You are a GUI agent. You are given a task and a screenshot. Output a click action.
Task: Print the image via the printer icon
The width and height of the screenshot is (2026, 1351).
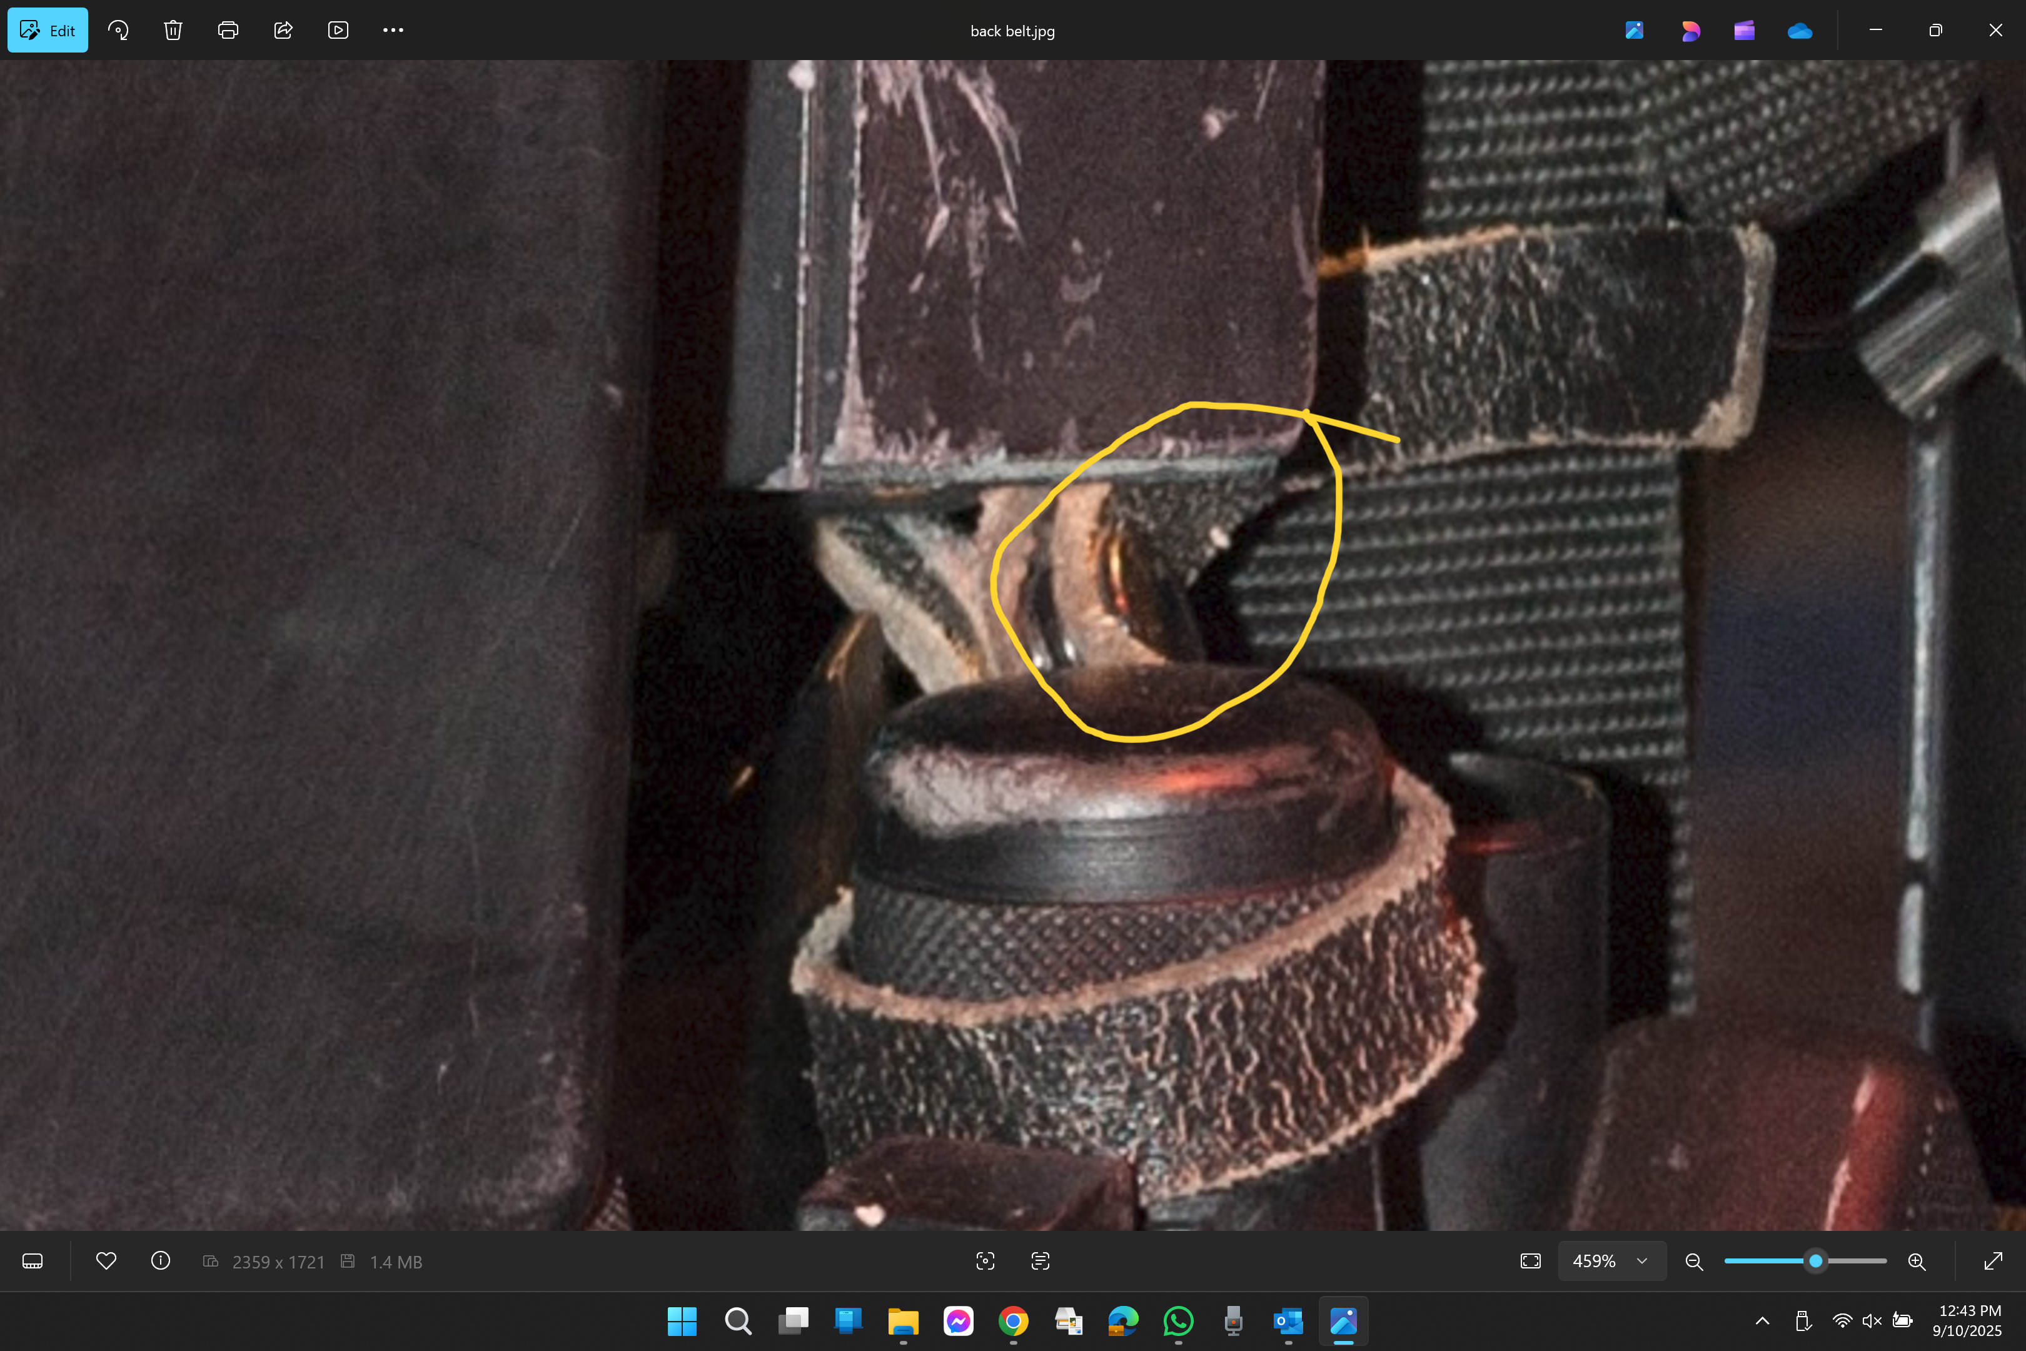coord(228,30)
